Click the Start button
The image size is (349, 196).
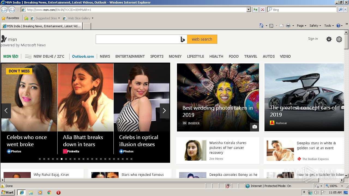[8, 192]
